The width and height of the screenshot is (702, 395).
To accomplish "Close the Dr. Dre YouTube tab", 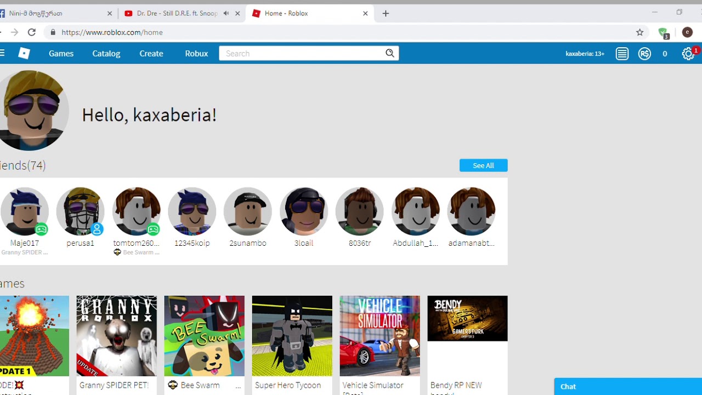I will pyautogui.click(x=237, y=13).
